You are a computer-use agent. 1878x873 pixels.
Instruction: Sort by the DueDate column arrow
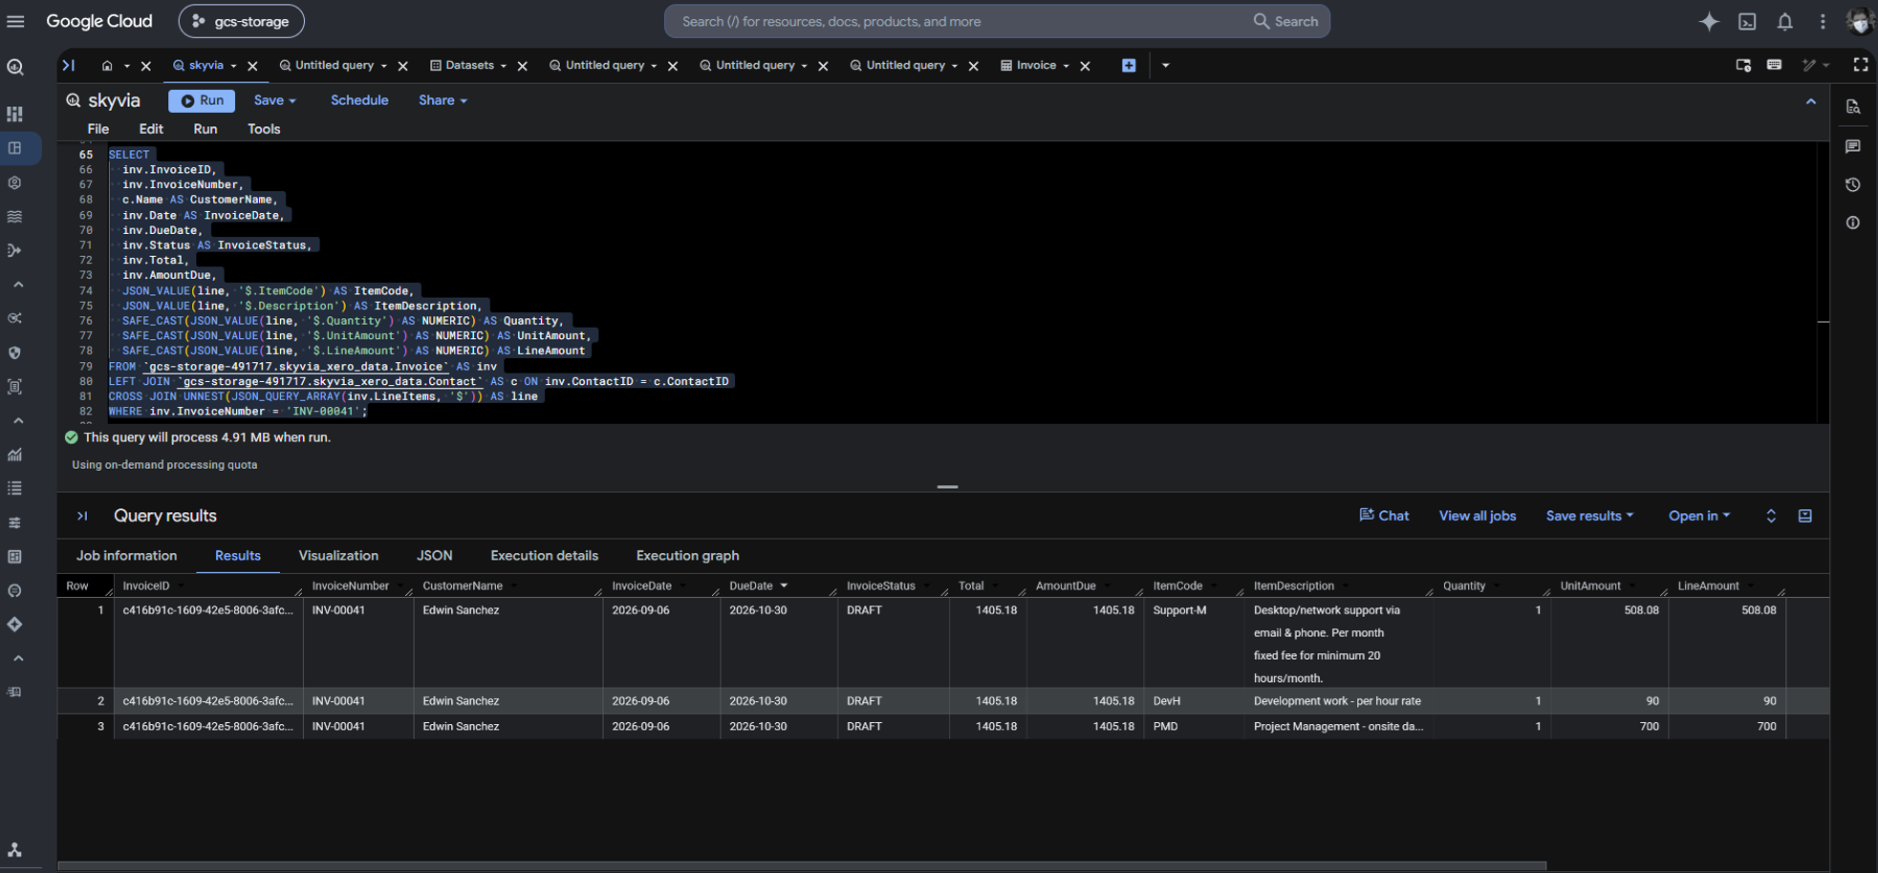[x=784, y=586]
